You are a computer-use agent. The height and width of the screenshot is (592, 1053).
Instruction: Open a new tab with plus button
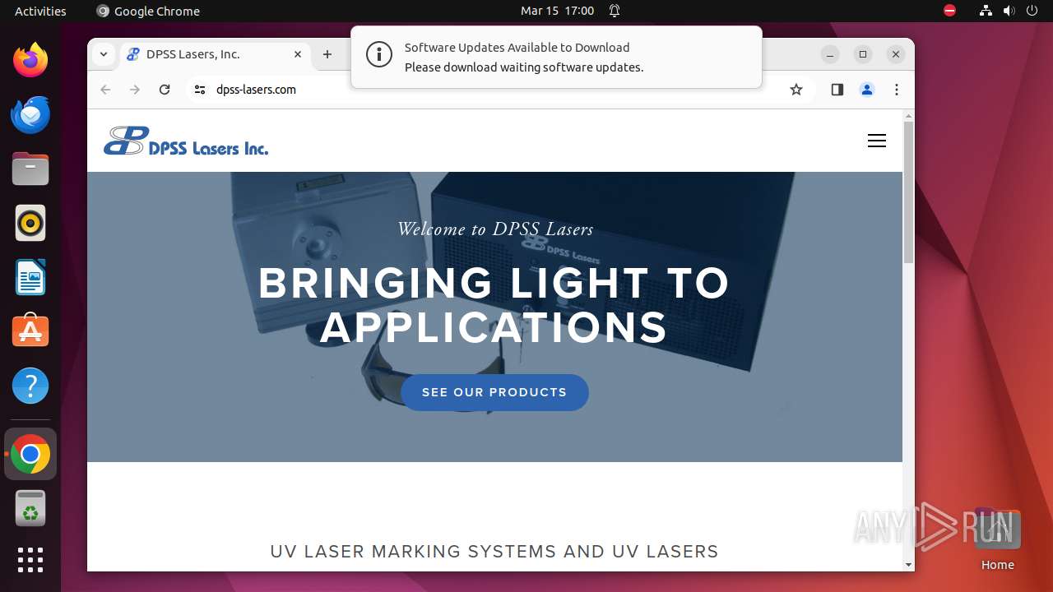[x=327, y=54]
